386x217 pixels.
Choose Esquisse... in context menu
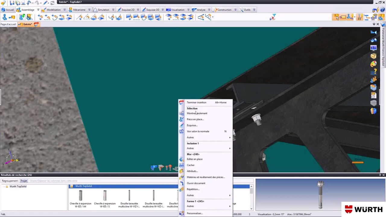pyautogui.click(x=206, y=125)
